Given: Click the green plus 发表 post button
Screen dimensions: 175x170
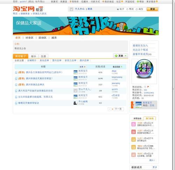Looking at the screenshot, I should point(119,56).
